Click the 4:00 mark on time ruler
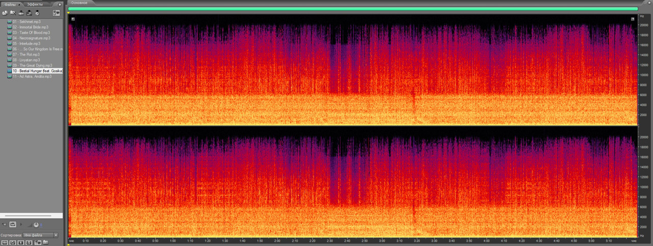 click(x=486, y=240)
